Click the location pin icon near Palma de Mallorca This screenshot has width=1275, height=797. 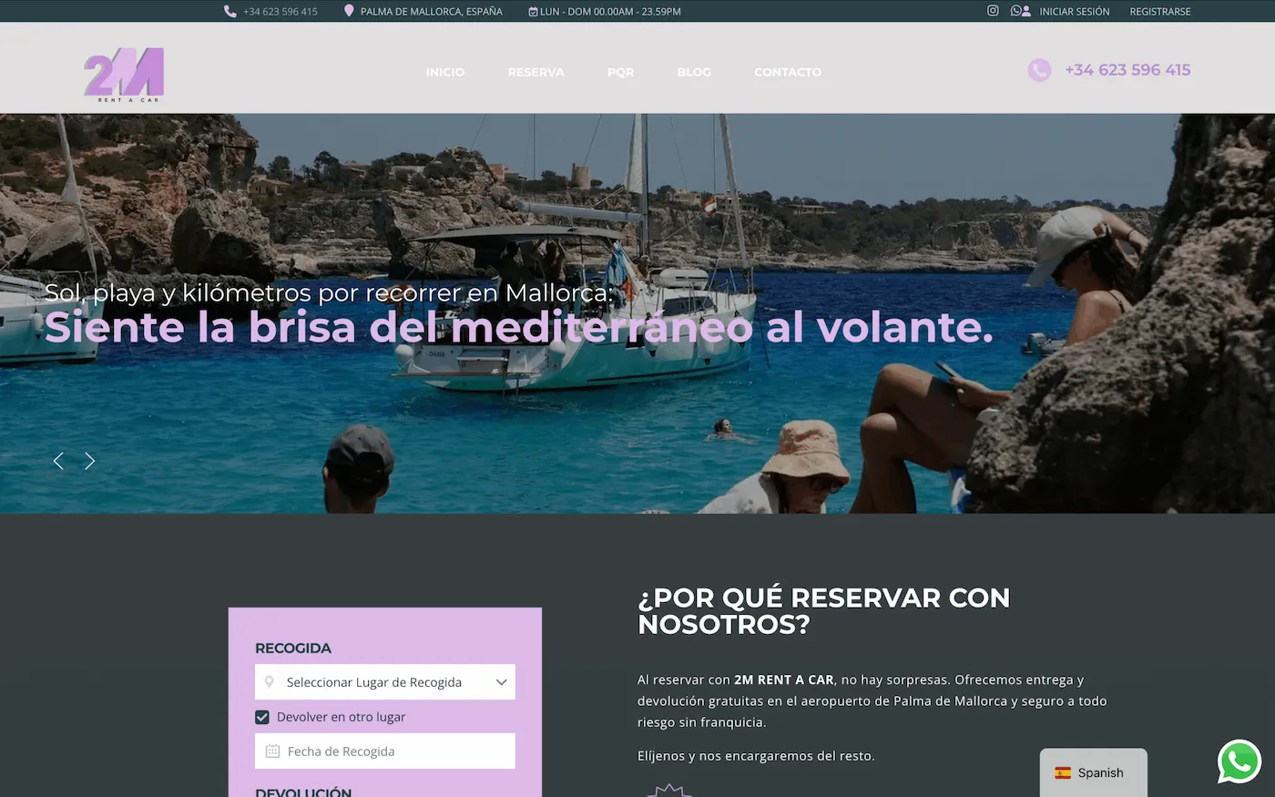[x=349, y=11]
